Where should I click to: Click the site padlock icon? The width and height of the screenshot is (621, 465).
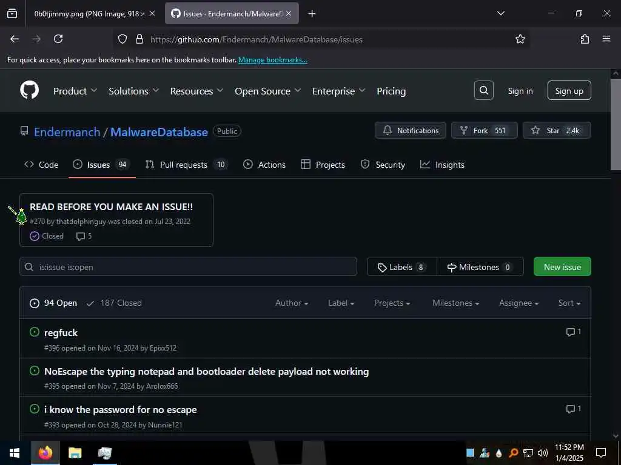139,39
